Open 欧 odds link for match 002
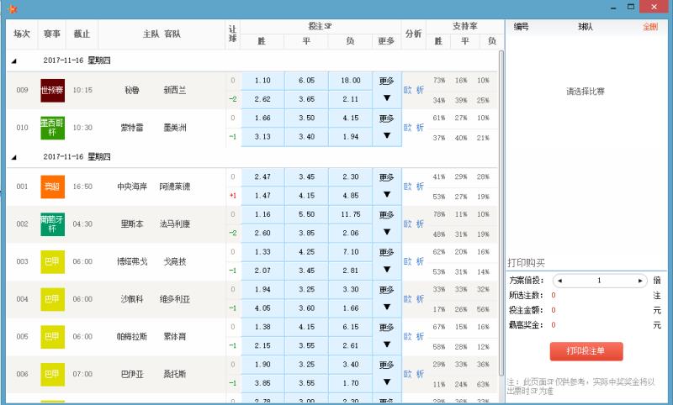This screenshot has width=673, height=405. 408,224
